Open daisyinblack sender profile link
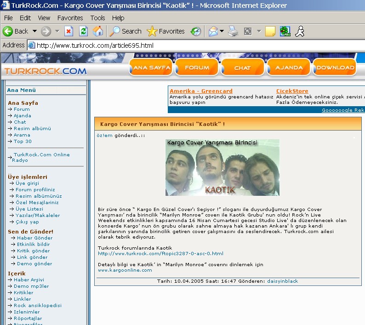This screenshot has height=325, width=365. click(283, 281)
